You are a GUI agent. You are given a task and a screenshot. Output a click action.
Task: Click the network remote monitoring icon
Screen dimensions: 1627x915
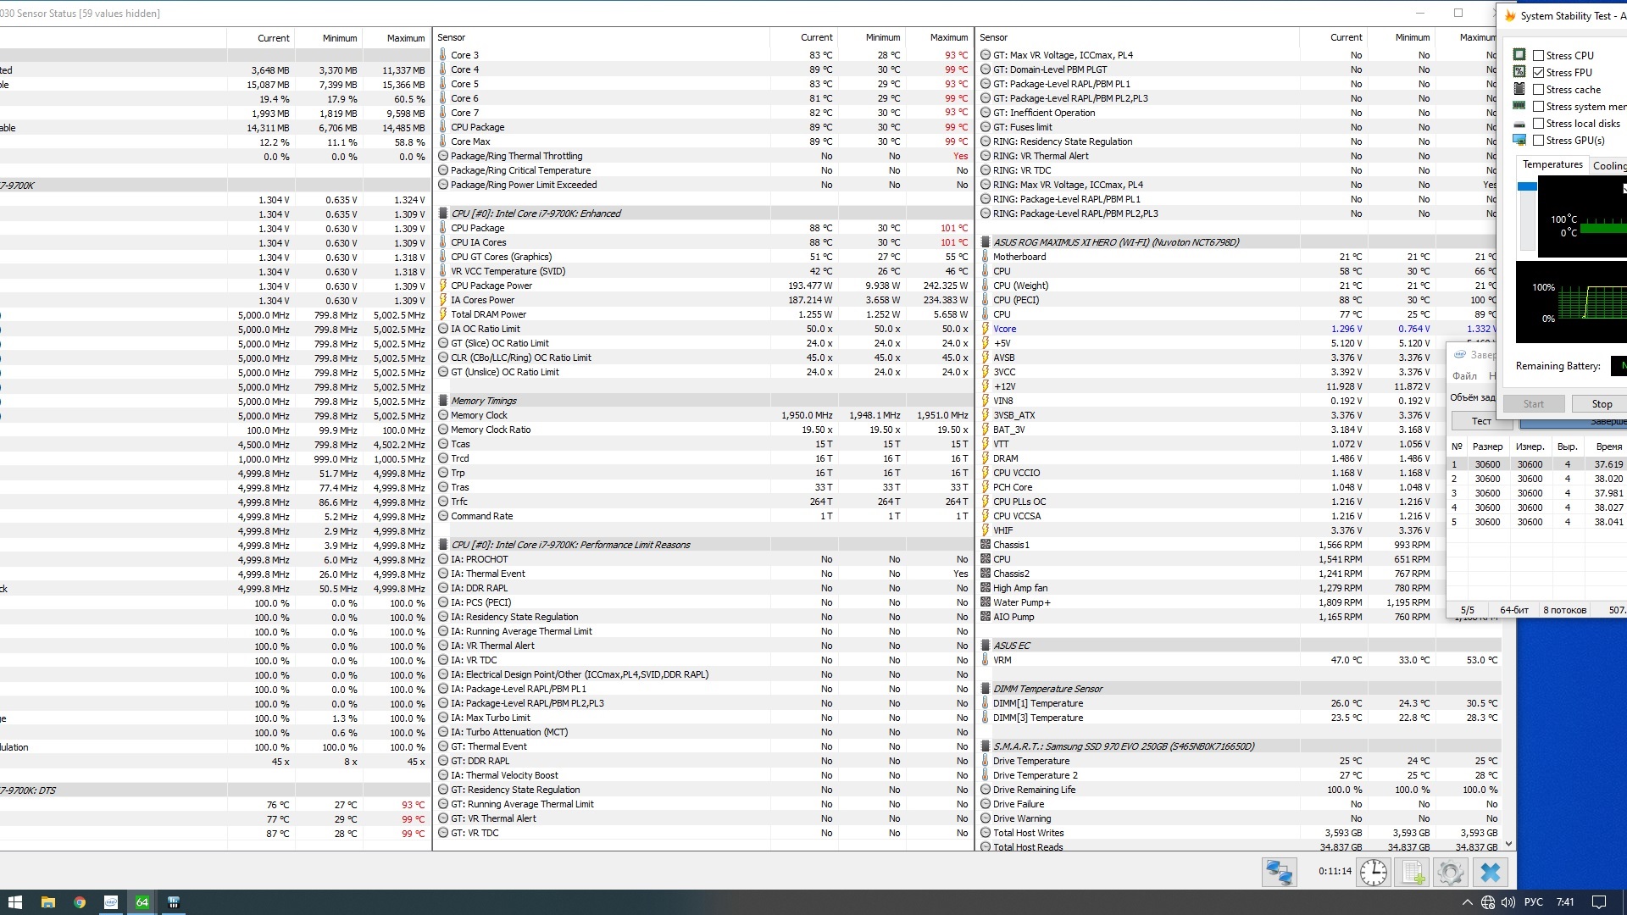[x=1279, y=872]
